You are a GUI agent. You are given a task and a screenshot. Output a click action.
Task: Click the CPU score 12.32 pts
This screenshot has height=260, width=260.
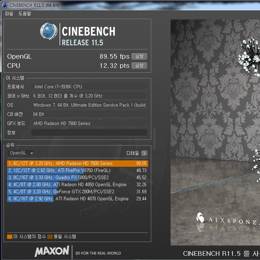(x=114, y=66)
